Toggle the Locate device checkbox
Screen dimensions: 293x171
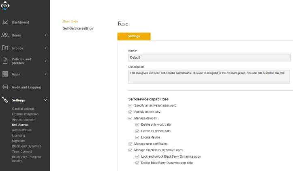click(x=137, y=137)
